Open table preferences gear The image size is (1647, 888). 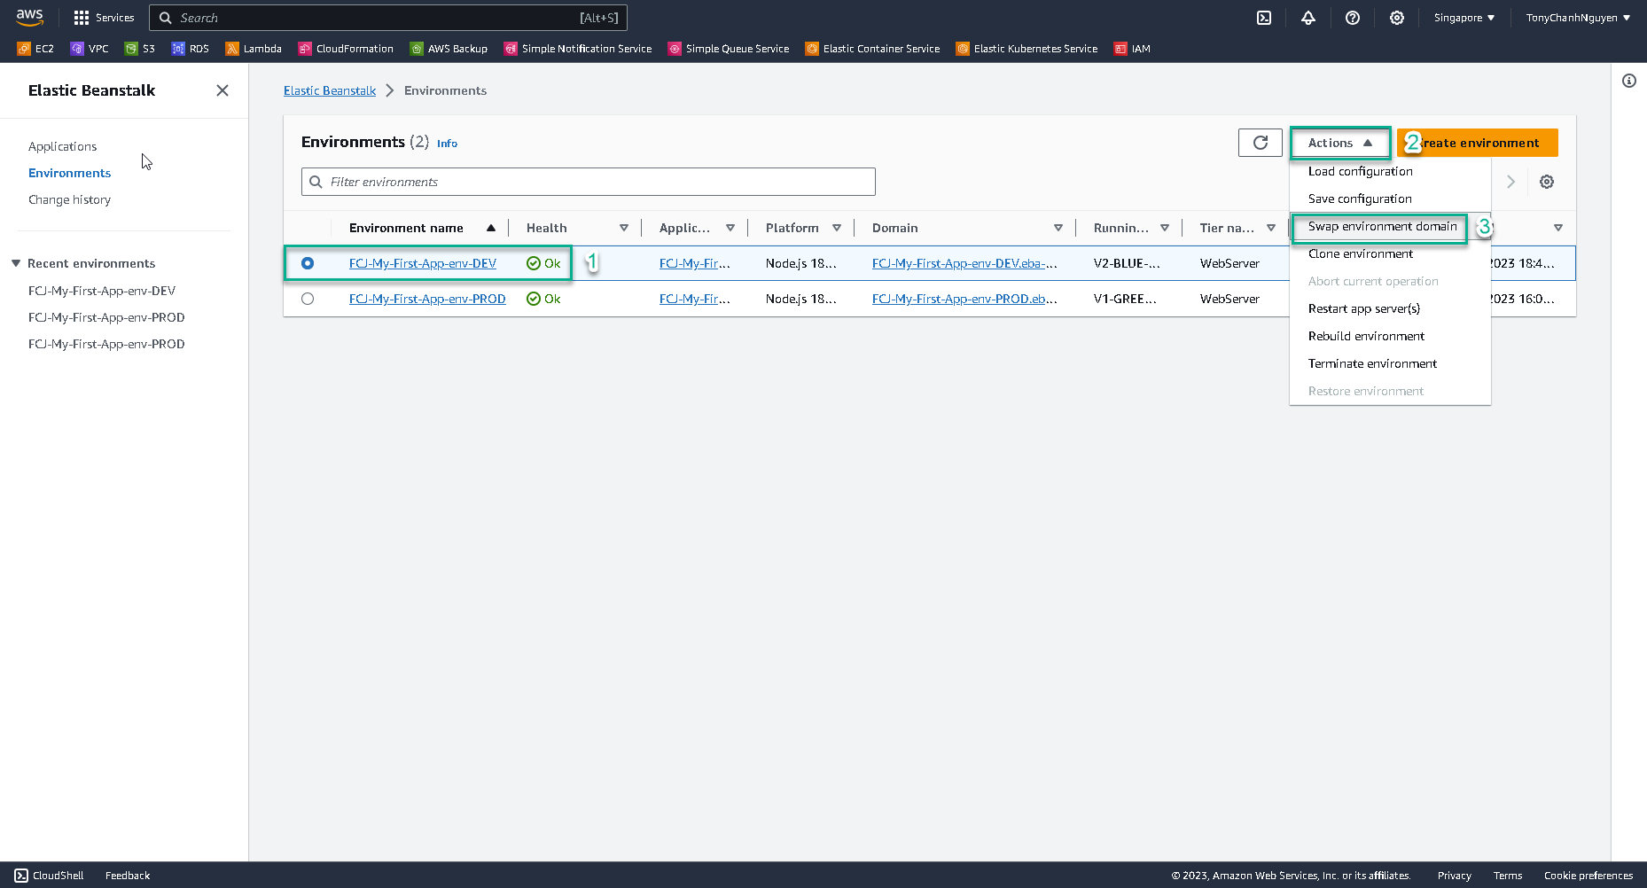(1547, 182)
